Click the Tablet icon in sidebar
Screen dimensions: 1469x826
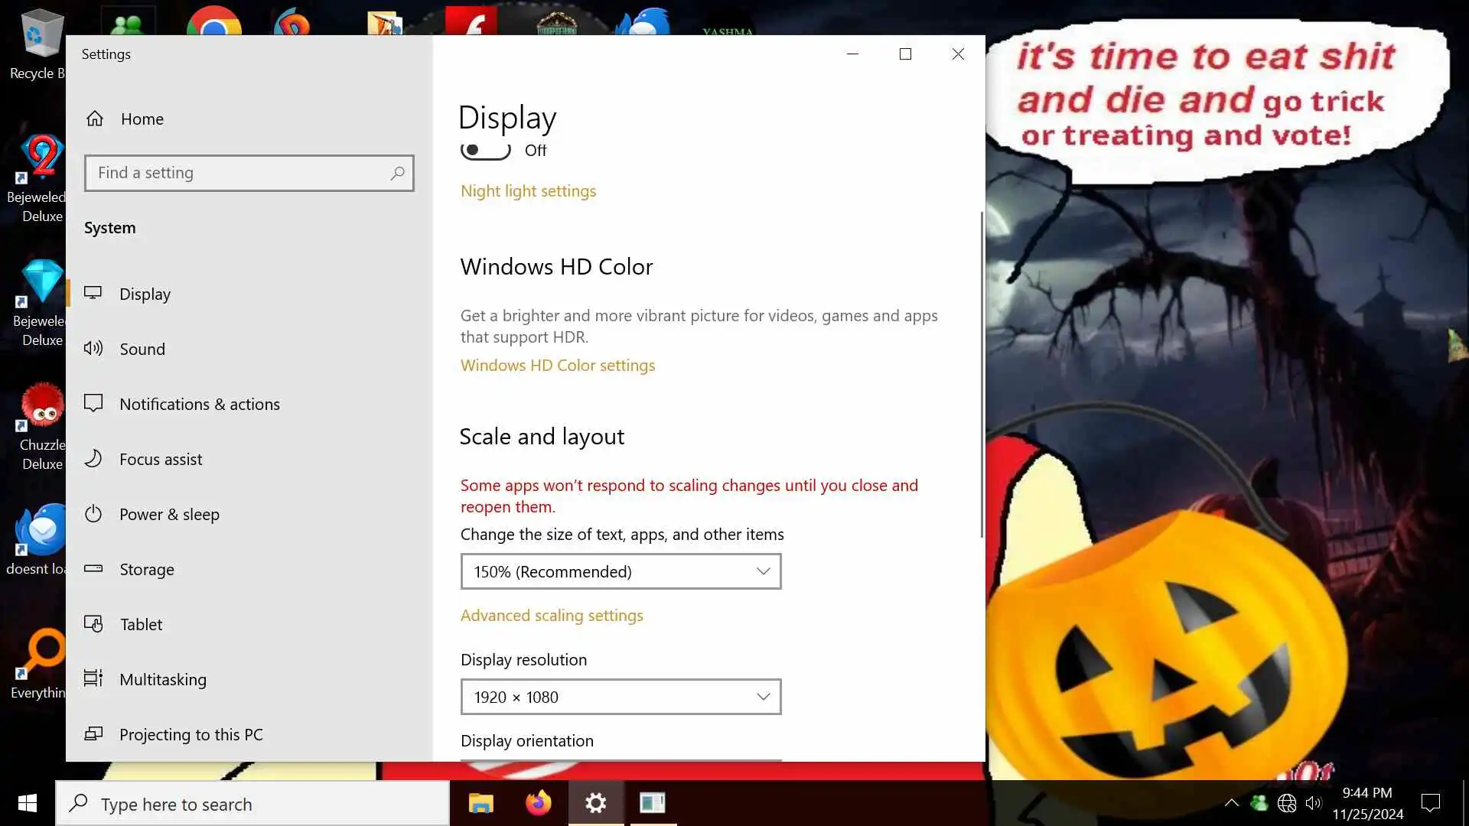tap(93, 624)
